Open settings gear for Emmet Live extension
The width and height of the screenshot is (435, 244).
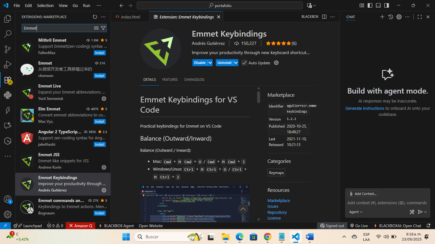104,99
